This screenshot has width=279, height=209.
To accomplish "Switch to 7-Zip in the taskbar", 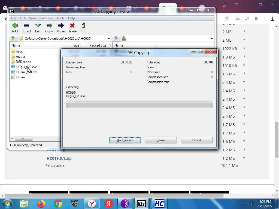I will 141,204.
